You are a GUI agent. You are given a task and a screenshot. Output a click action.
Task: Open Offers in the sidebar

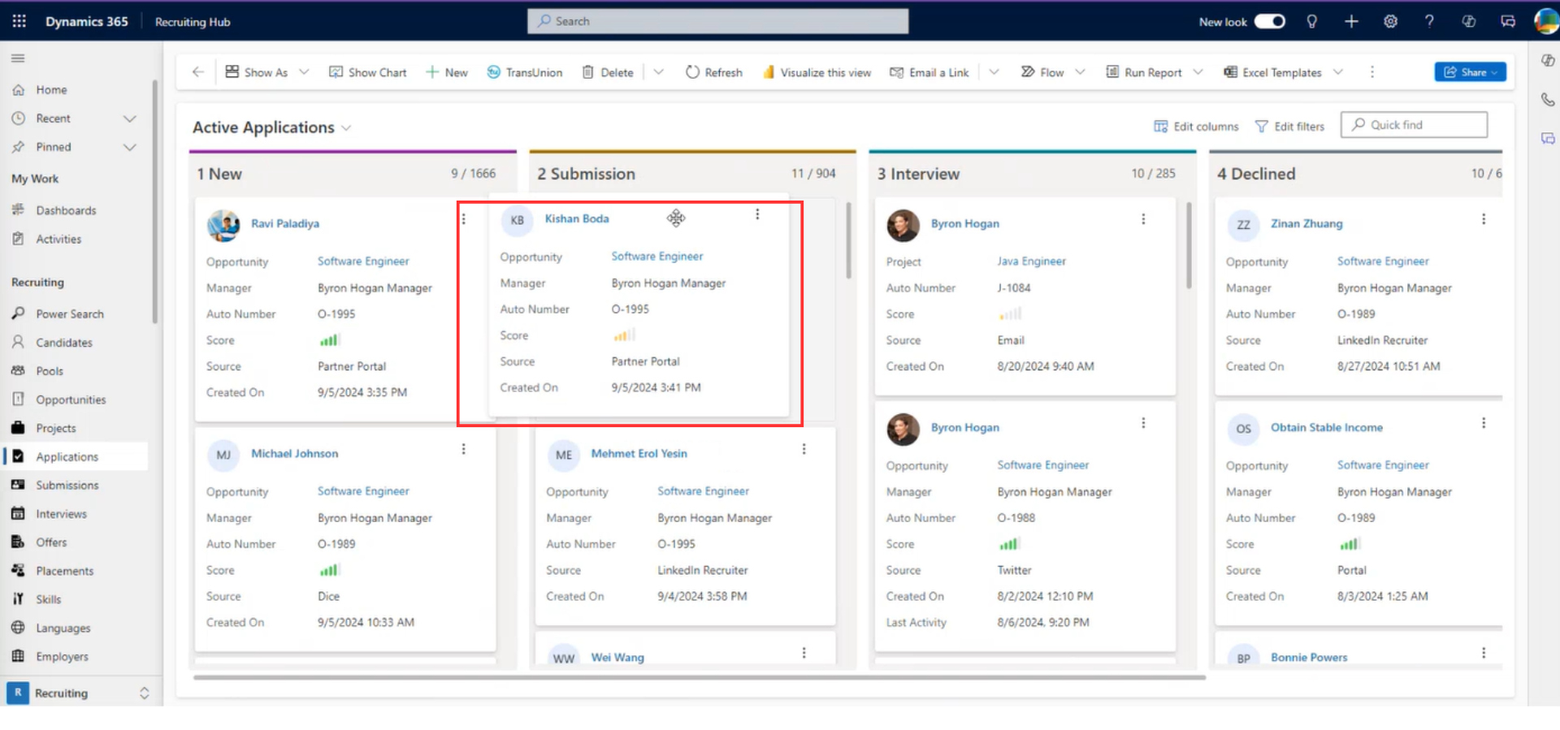click(x=50, y=542)
